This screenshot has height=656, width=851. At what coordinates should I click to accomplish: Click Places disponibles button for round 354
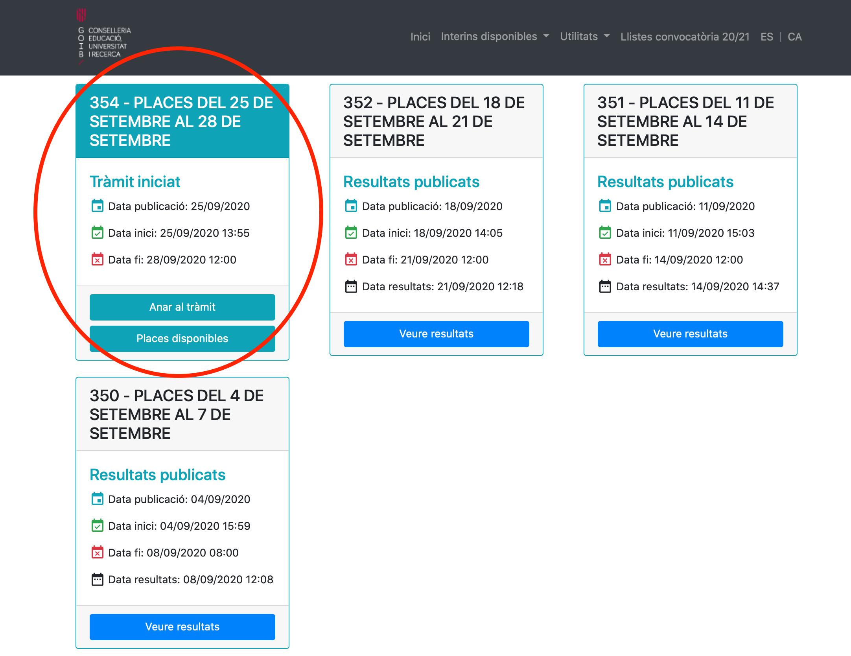(182, 338)
